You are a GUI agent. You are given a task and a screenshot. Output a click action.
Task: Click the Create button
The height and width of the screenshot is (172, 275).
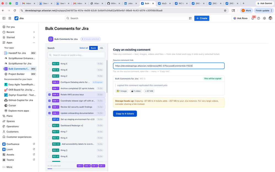[x=202, y=18]
